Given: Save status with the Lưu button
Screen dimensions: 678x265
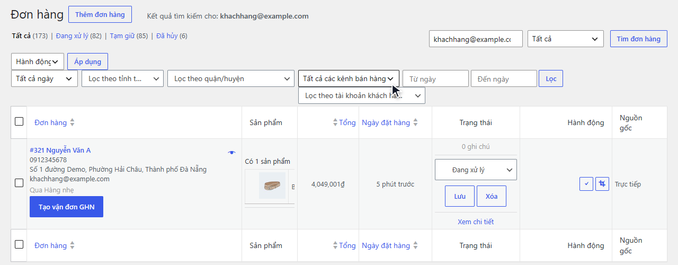Looking at the screenshot, I should pyautogui.click(x=460, y=196).
